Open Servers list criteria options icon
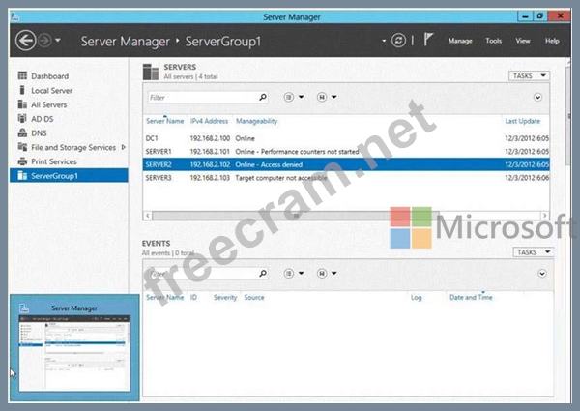Image resolution: width=580 pixels, height=411 pixels. [x=288, y=97]
